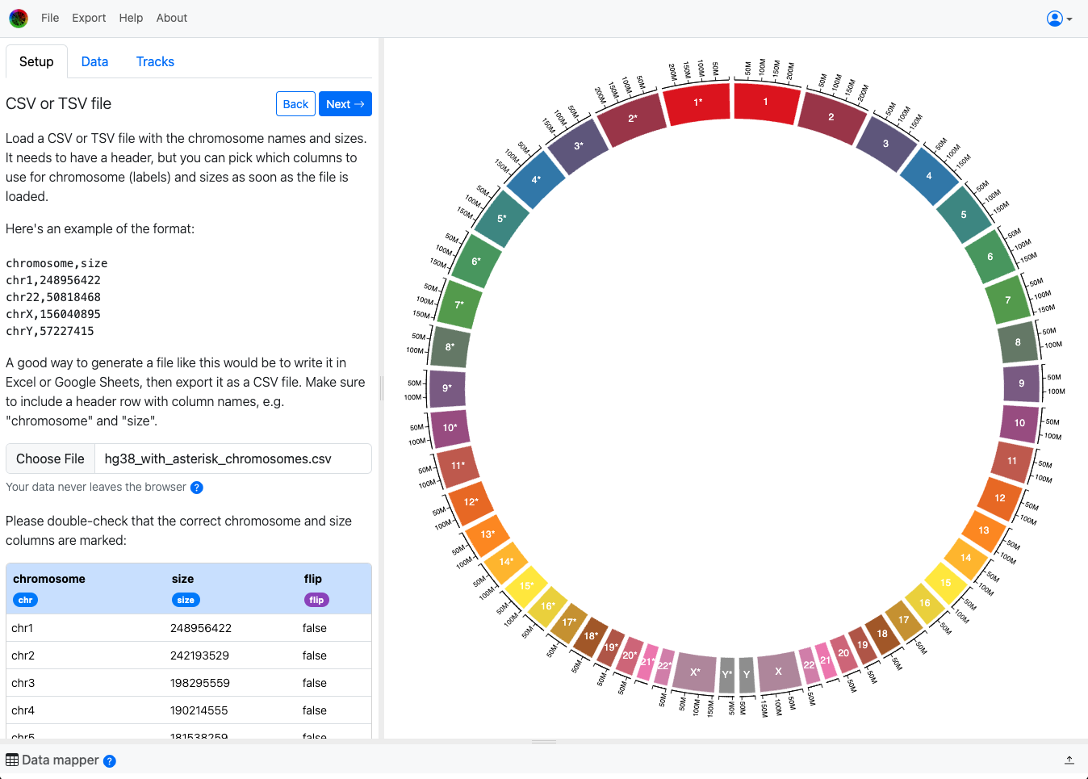Click the app logo icon

pos(19,18)
